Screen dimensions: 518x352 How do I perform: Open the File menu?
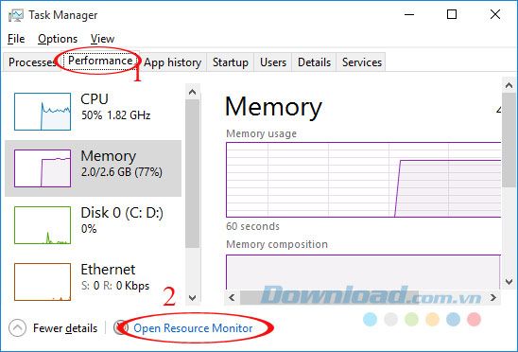[x=16, y=39]
